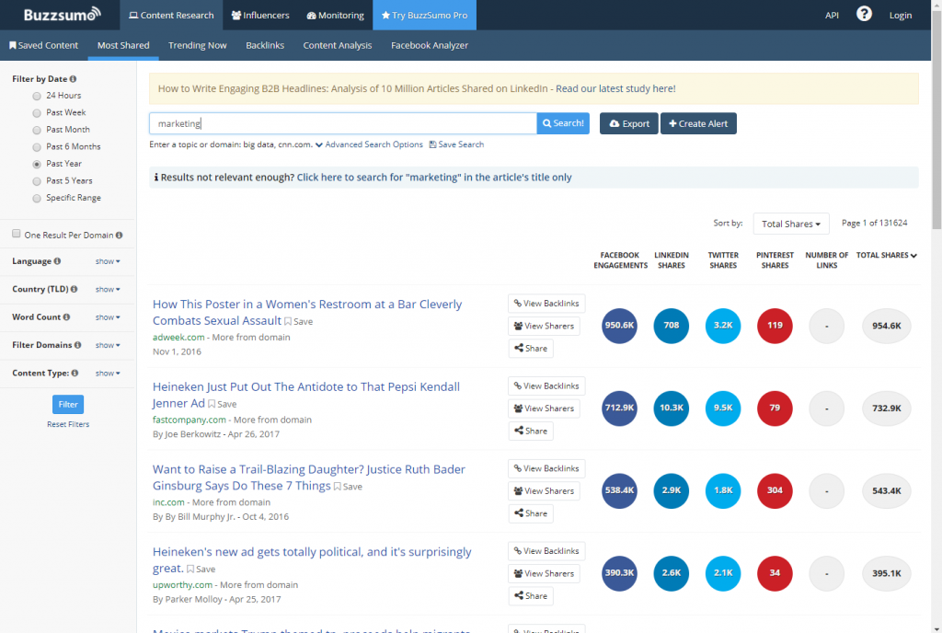Click the Language info icon
The width and height of the screenshot is (942, 633).
[x=57, y=260]
